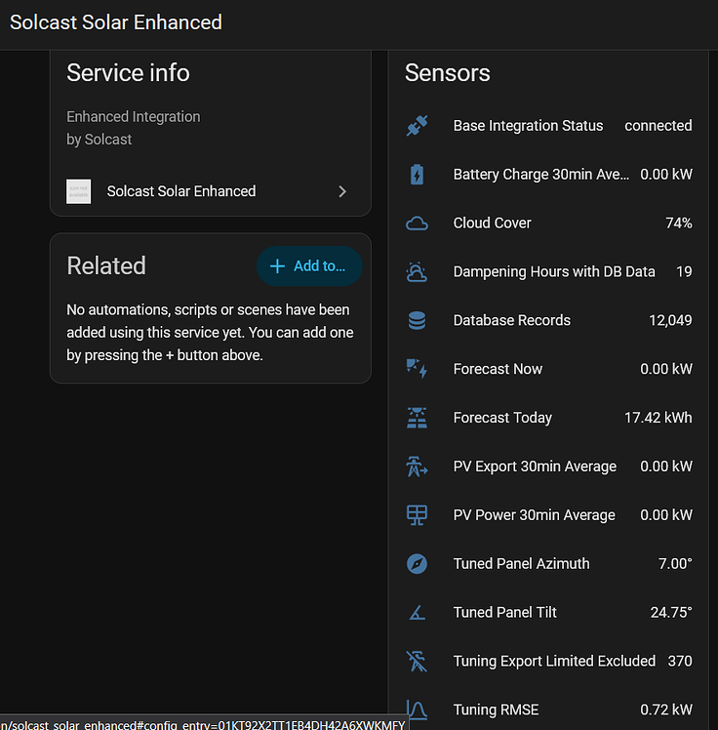Open Forecast Today sensor details
The image size is (718, 730).
548,418
